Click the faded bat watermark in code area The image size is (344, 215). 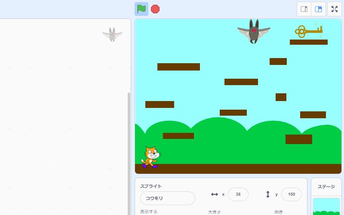coord(112,34)
